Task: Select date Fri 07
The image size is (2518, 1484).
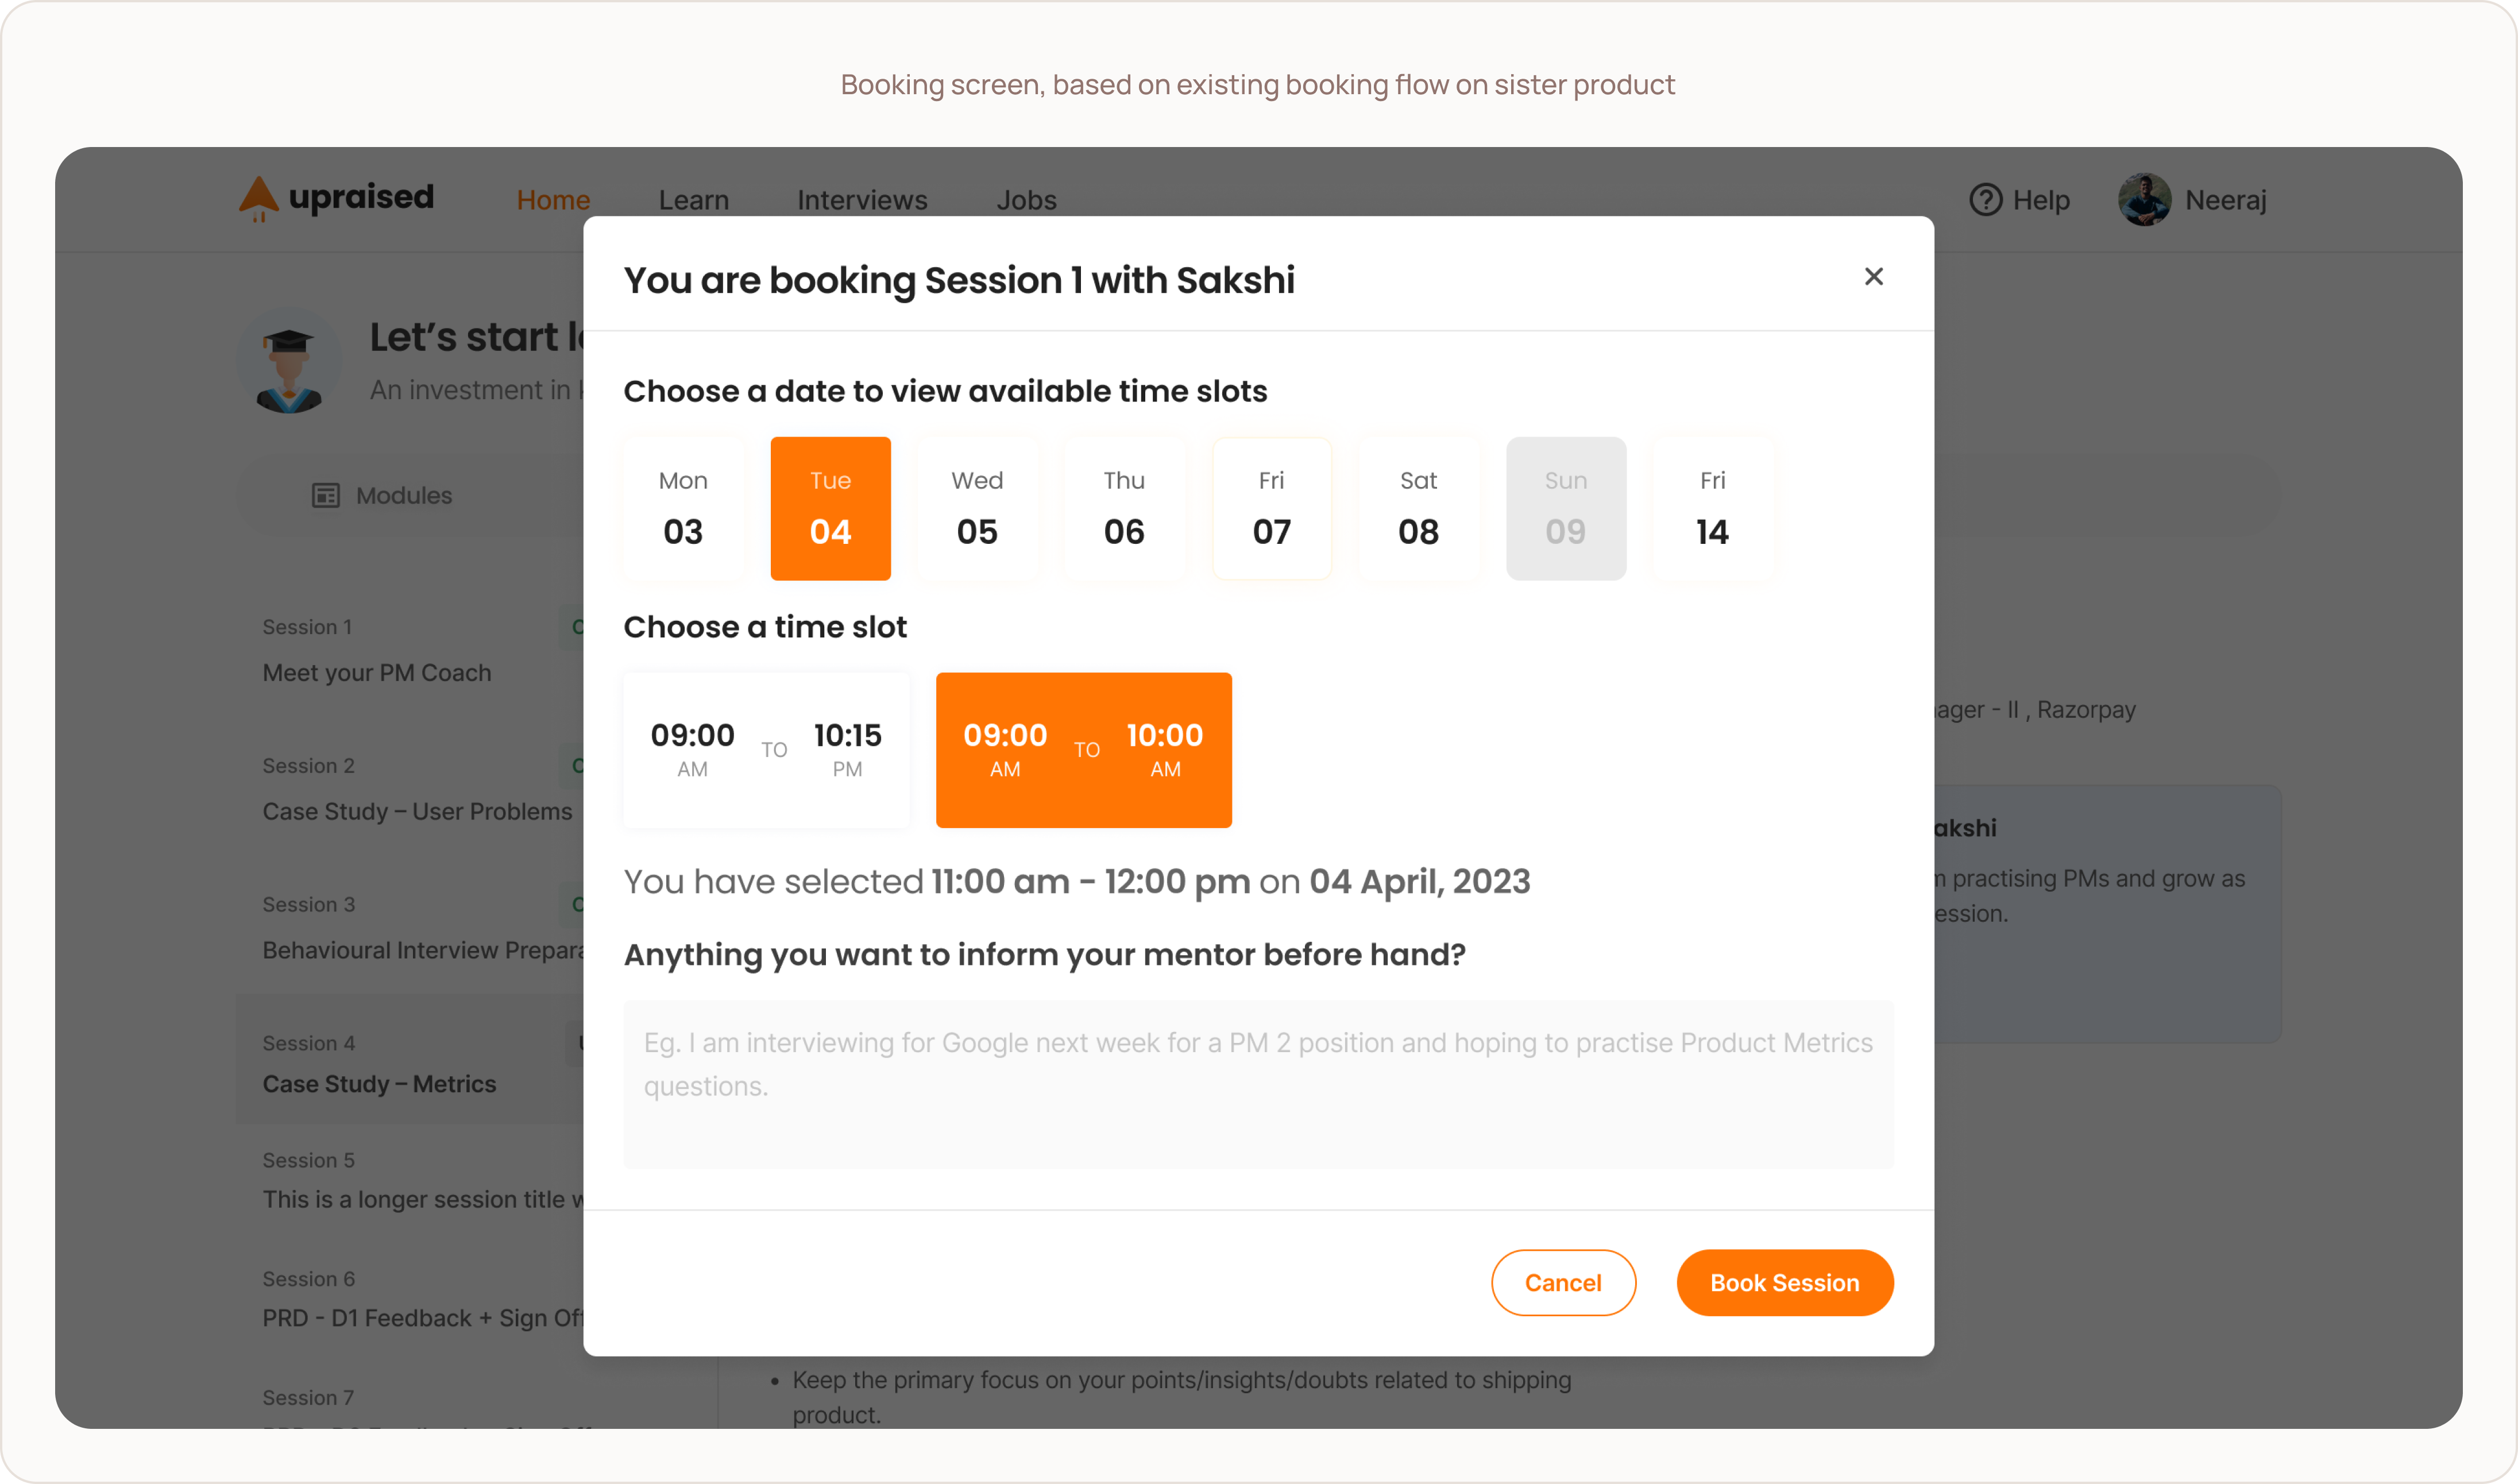Action: tap(1271, 508)
